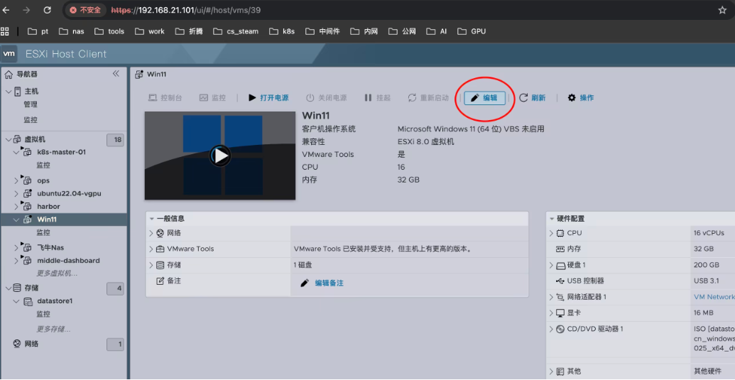This screenshot has height=380, width=735.
Task: Select k8s-master-01 virtual machine
Action: coord(61,152)
